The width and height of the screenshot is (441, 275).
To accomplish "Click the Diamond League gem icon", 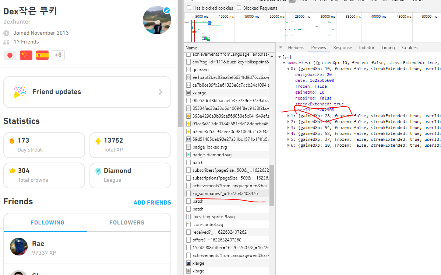I will coord(98,171).
